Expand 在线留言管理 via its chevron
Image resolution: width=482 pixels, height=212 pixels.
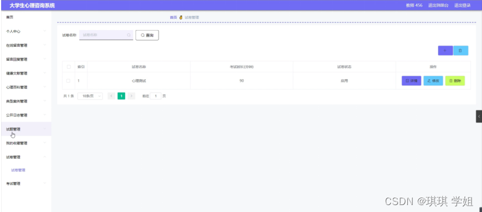click(45, 45)
